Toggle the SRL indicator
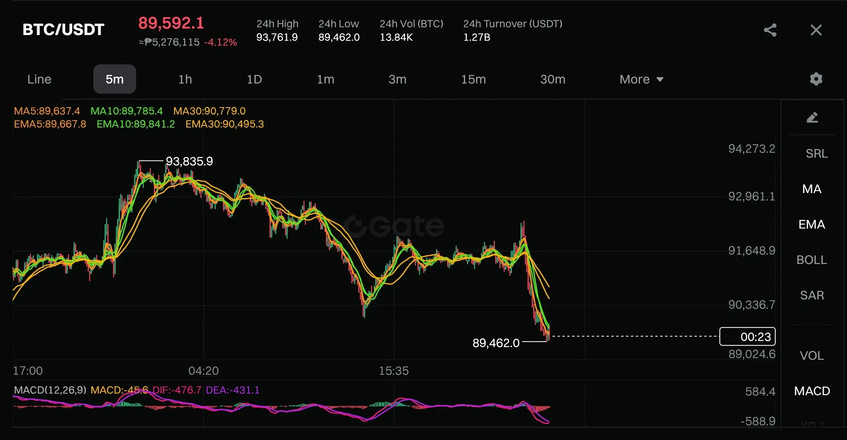The width and height of the screenshot is (847, 440). 816,154
